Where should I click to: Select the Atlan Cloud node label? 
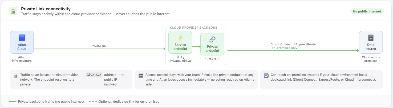[22, 47]
